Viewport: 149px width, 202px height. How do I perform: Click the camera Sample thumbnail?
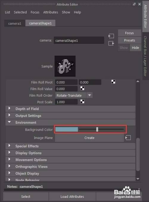click(x=65, y=66)
